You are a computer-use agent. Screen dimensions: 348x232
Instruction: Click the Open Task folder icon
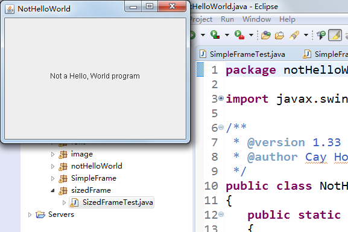click(279, 35)
